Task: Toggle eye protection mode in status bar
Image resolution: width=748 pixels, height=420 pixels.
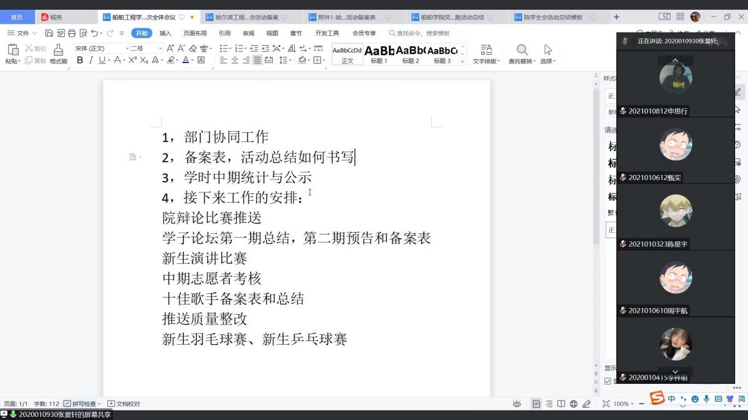Action: click(x=517, y=403)
